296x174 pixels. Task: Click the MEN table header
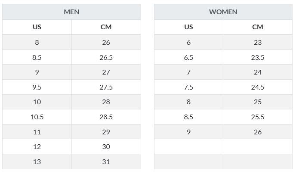[x=71, y=12]
